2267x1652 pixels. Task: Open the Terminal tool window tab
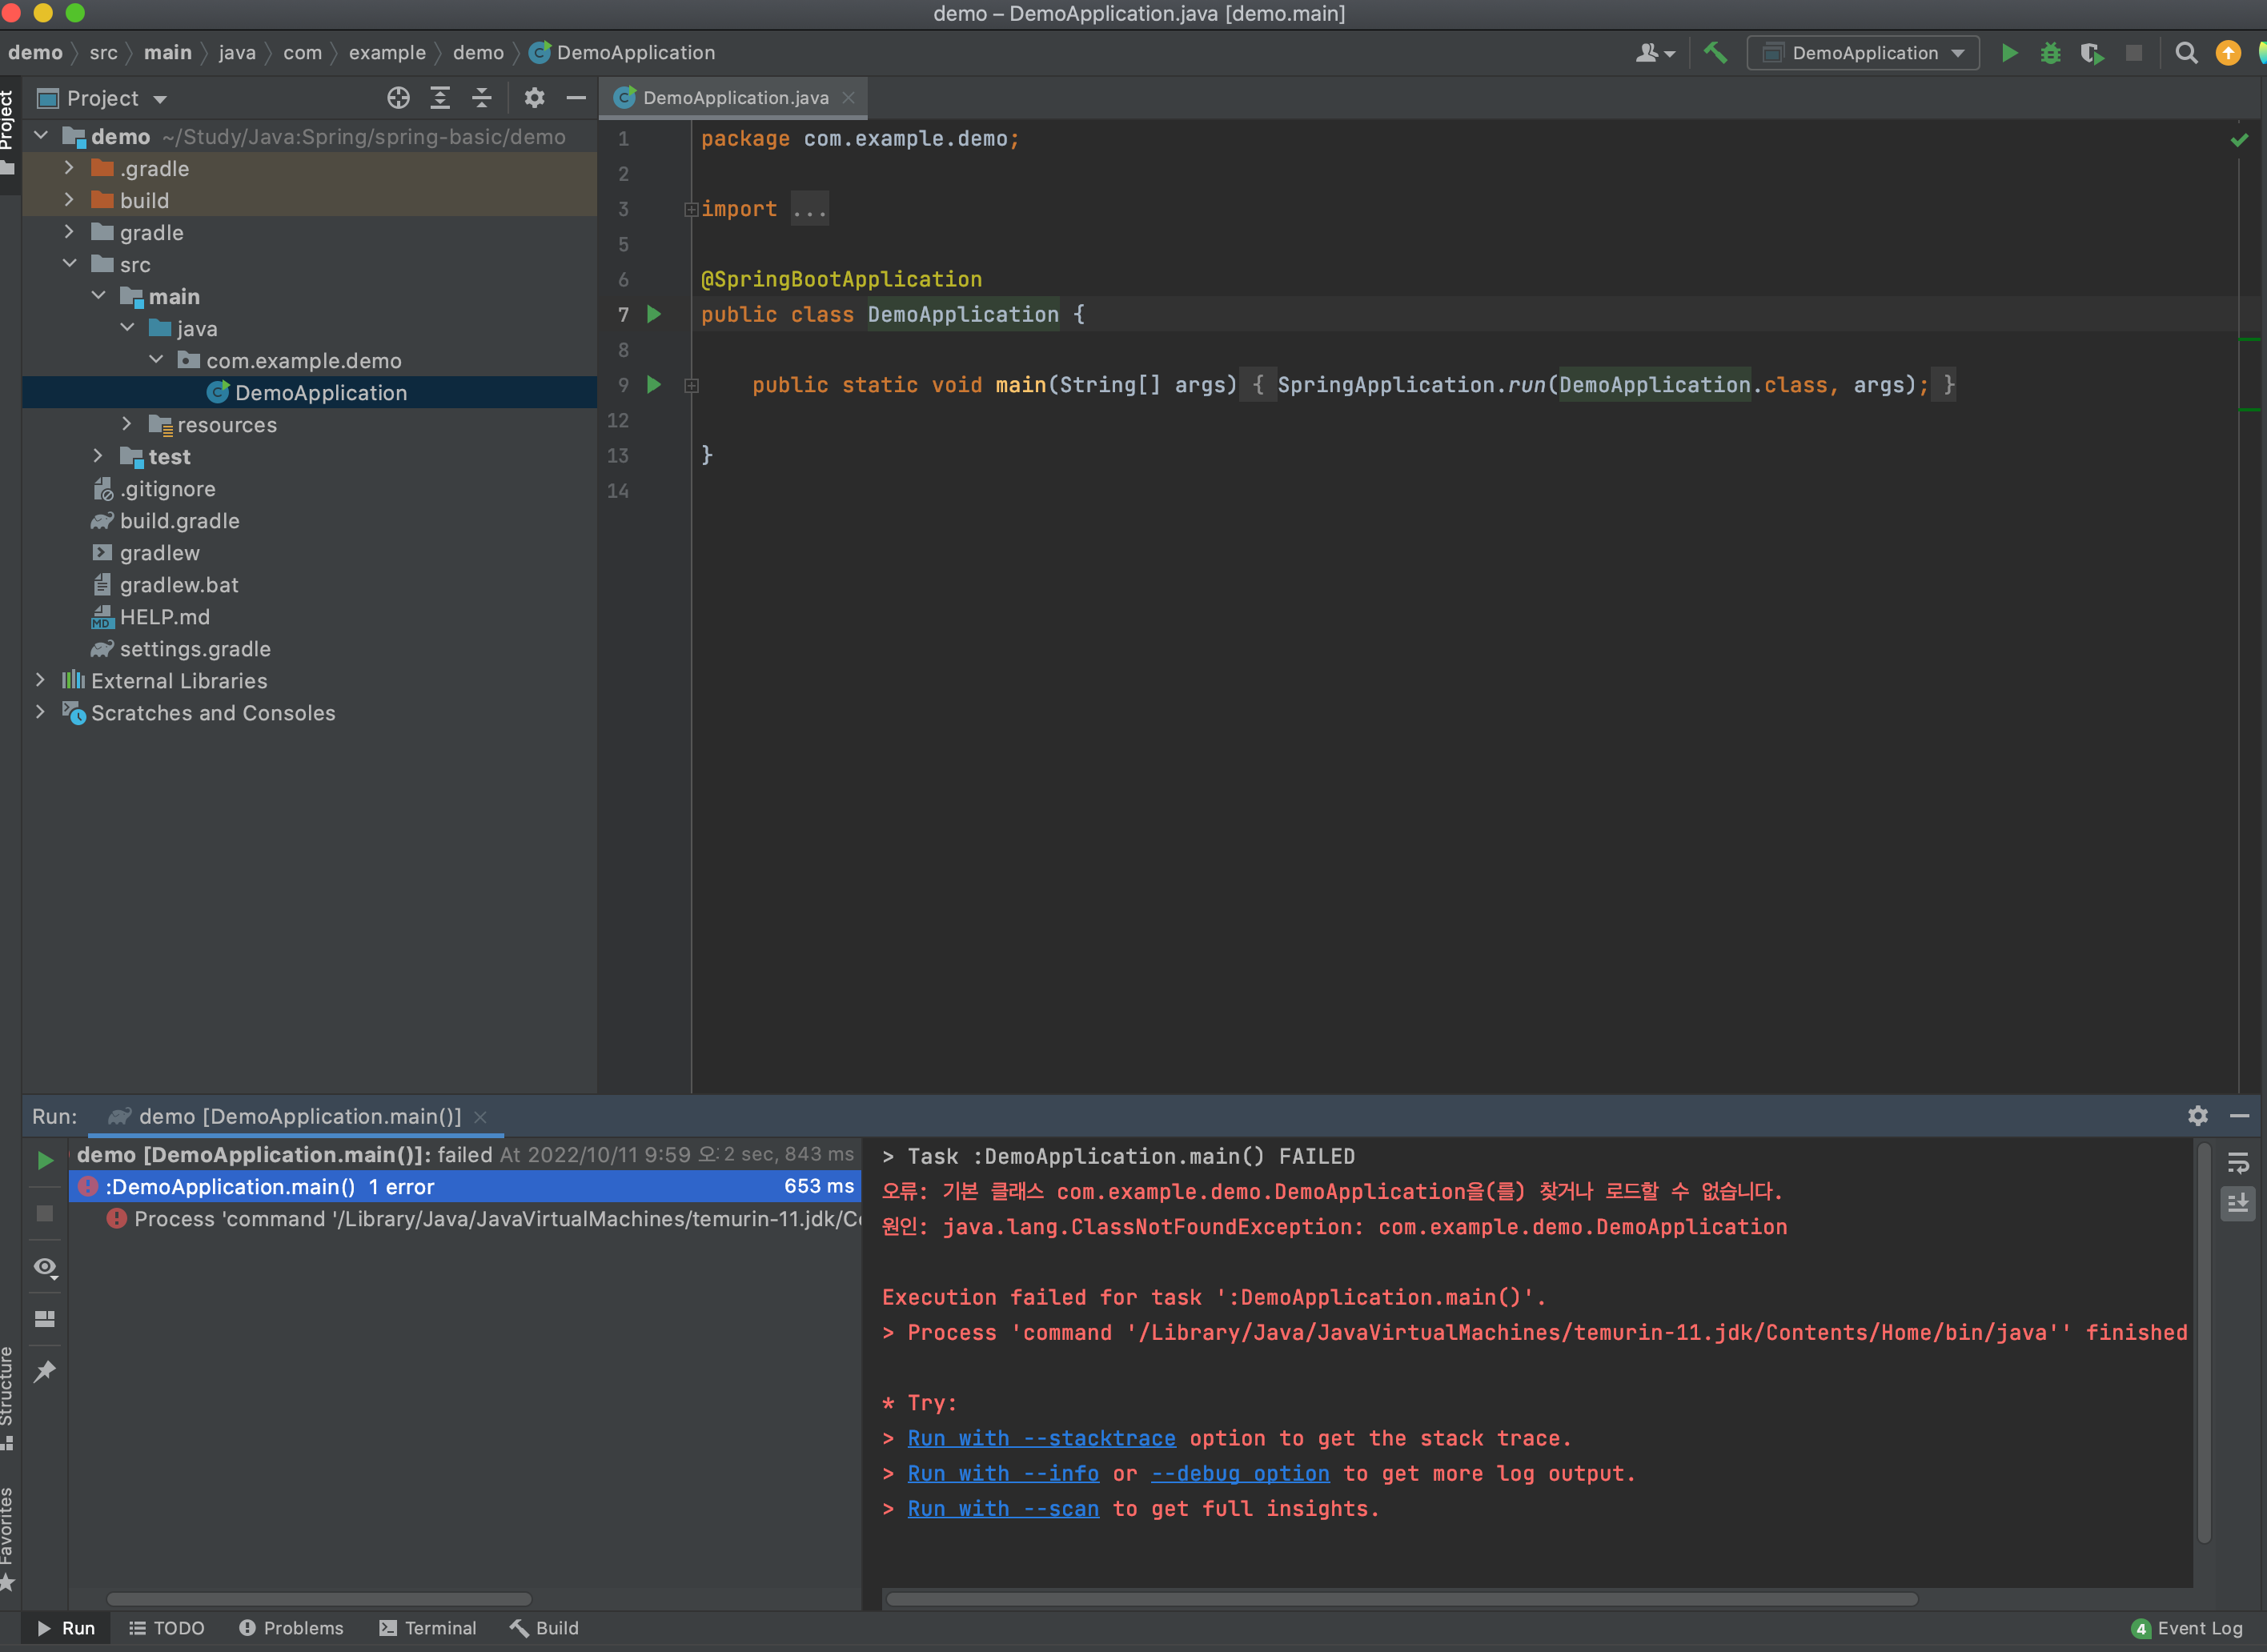coord(428,1628)
